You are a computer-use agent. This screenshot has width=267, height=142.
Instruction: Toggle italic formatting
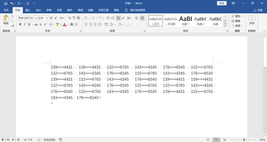(24, 24)
